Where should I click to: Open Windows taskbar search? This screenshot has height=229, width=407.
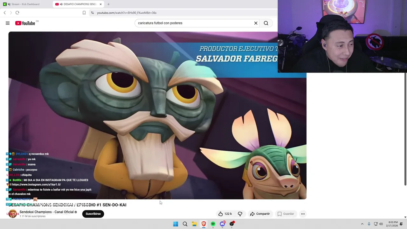coord(185,224)
